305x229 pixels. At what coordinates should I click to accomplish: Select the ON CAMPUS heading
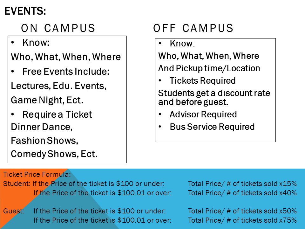(x=58, y=28)
